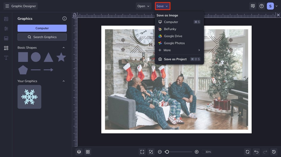The width and height of the screenshot is (281, 157).
Task: Save image to BeFunky
Action: pyautogui.click(x=179, y=29)
